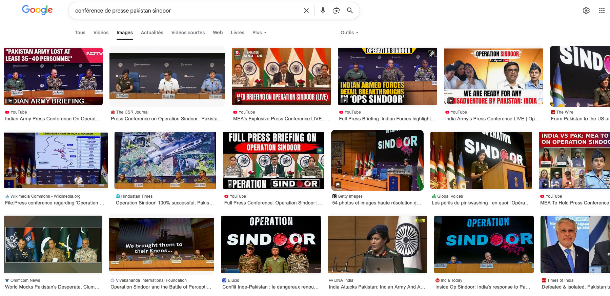This screenshot has width=610, height=296.
Task: Clear the search query with X icon
Action: click(306, 11)
